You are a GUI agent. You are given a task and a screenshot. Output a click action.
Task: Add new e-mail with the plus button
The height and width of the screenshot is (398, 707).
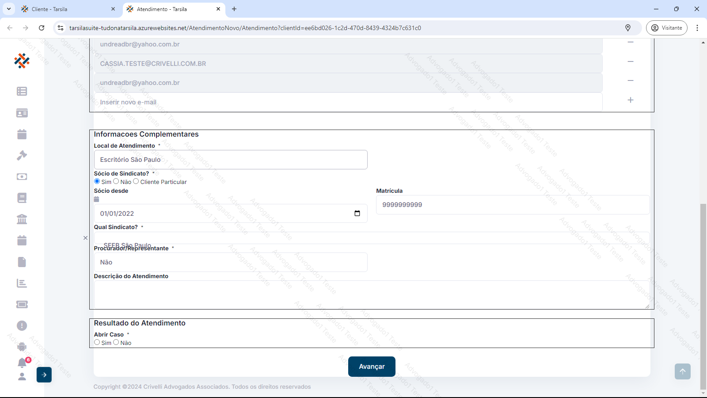click(x=631, y=100)
